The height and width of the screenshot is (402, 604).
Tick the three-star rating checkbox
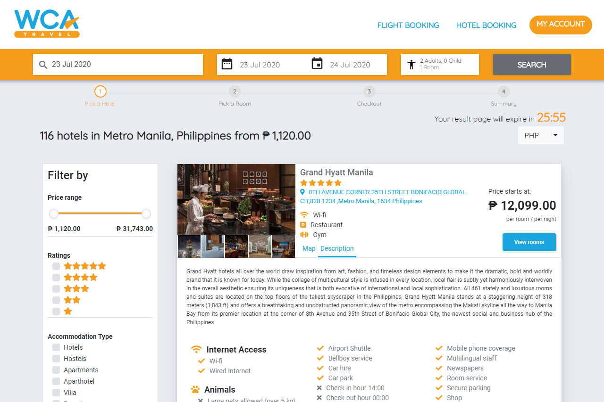(56, 289)
